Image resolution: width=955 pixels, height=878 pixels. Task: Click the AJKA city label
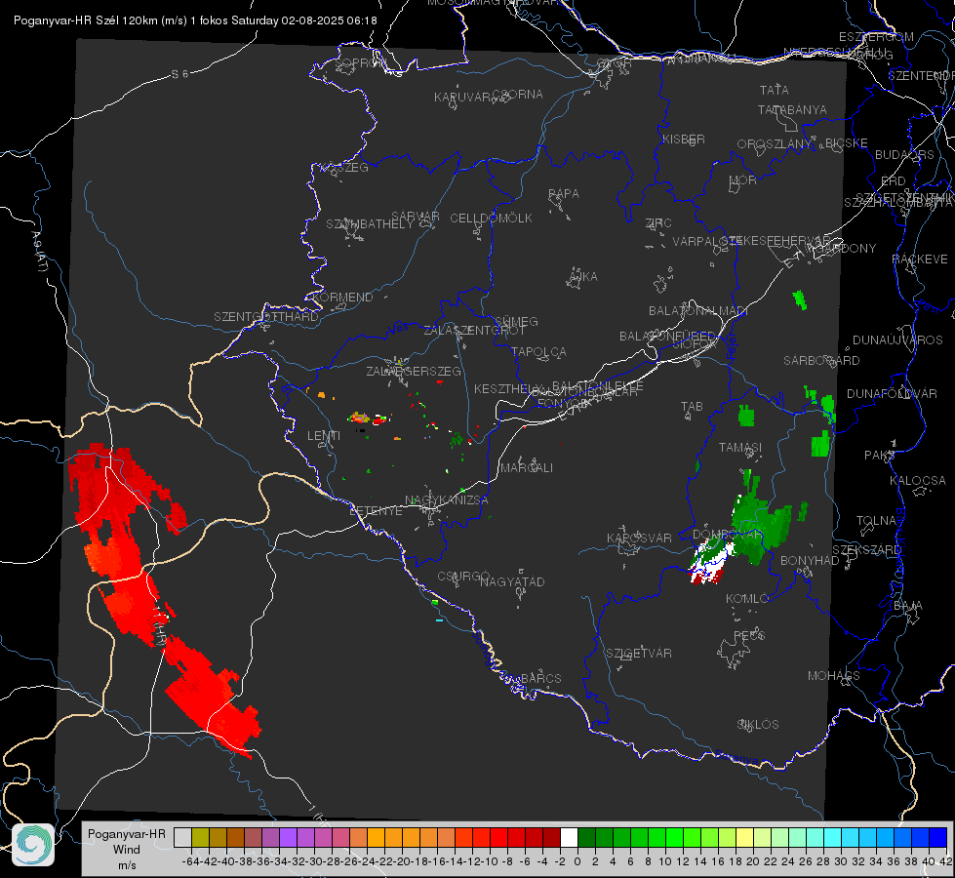point(583,276)
